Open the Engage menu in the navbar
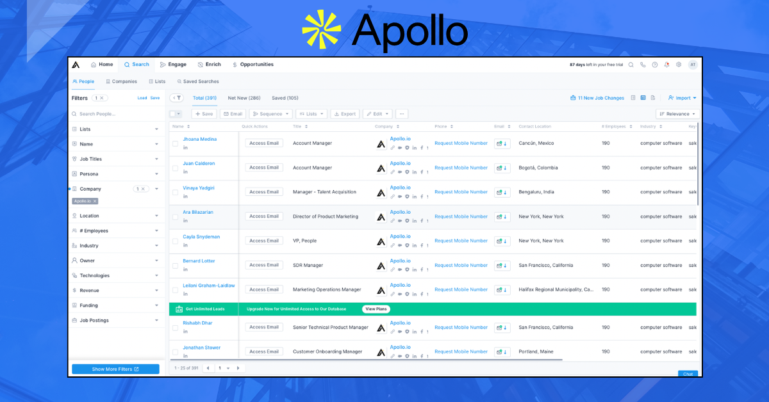This screenshot has height=402, width=769. pyautogui.click(x=173, y=64)
